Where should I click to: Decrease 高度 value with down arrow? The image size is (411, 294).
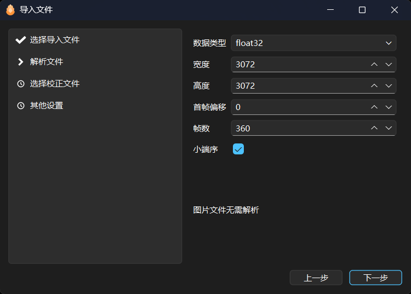[x=389, y=85]
